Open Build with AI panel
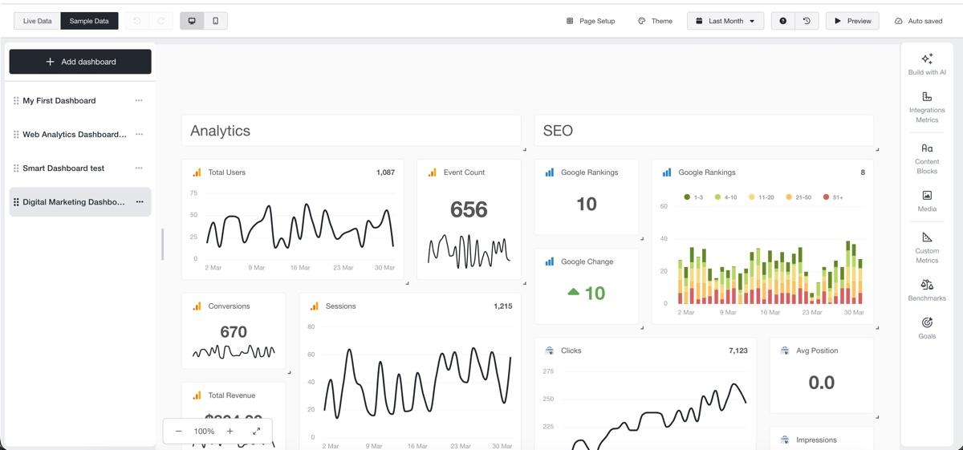This screenshot has height=450, width=963. coord(927,64)
